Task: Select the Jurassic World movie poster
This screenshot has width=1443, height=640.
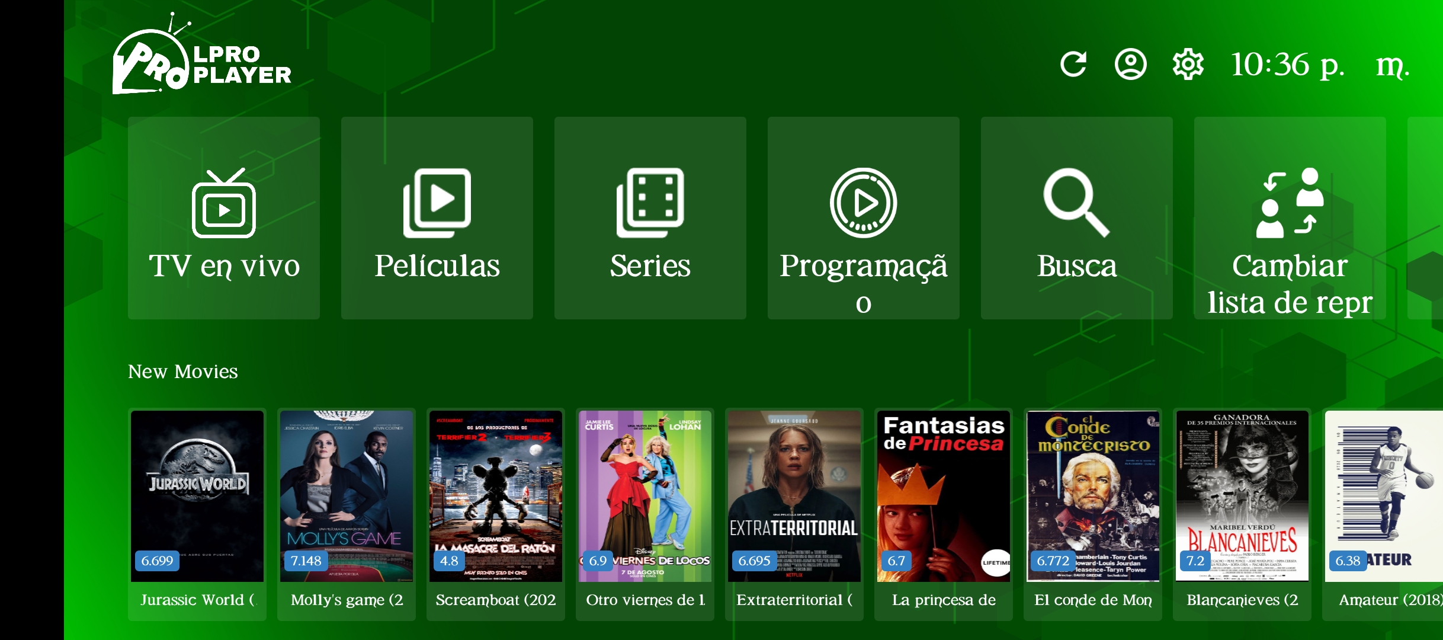Action: [197, 514]
